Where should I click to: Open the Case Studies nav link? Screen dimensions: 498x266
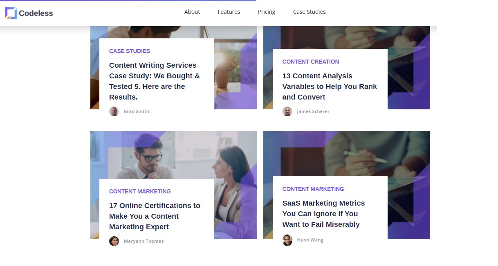click(x=310, y=12)
